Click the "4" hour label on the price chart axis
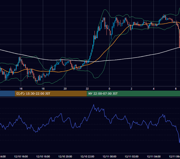 [154, 89]
